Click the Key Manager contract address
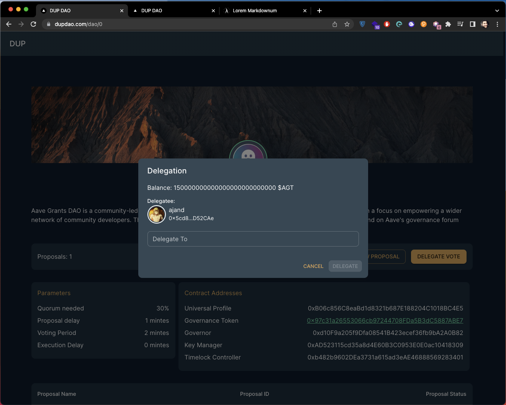 click(x=385, y=345)
